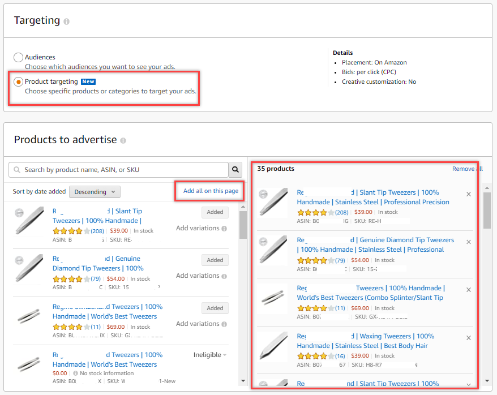The width and height of the screenshot is (497, 395).
Task: Click the magnifier search button
Action: tap(235, 169)
